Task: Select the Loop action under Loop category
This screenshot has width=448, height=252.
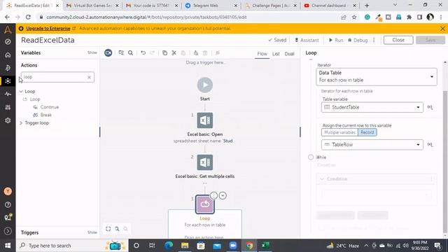Action: pyautogui.click(x=35, y=99)
